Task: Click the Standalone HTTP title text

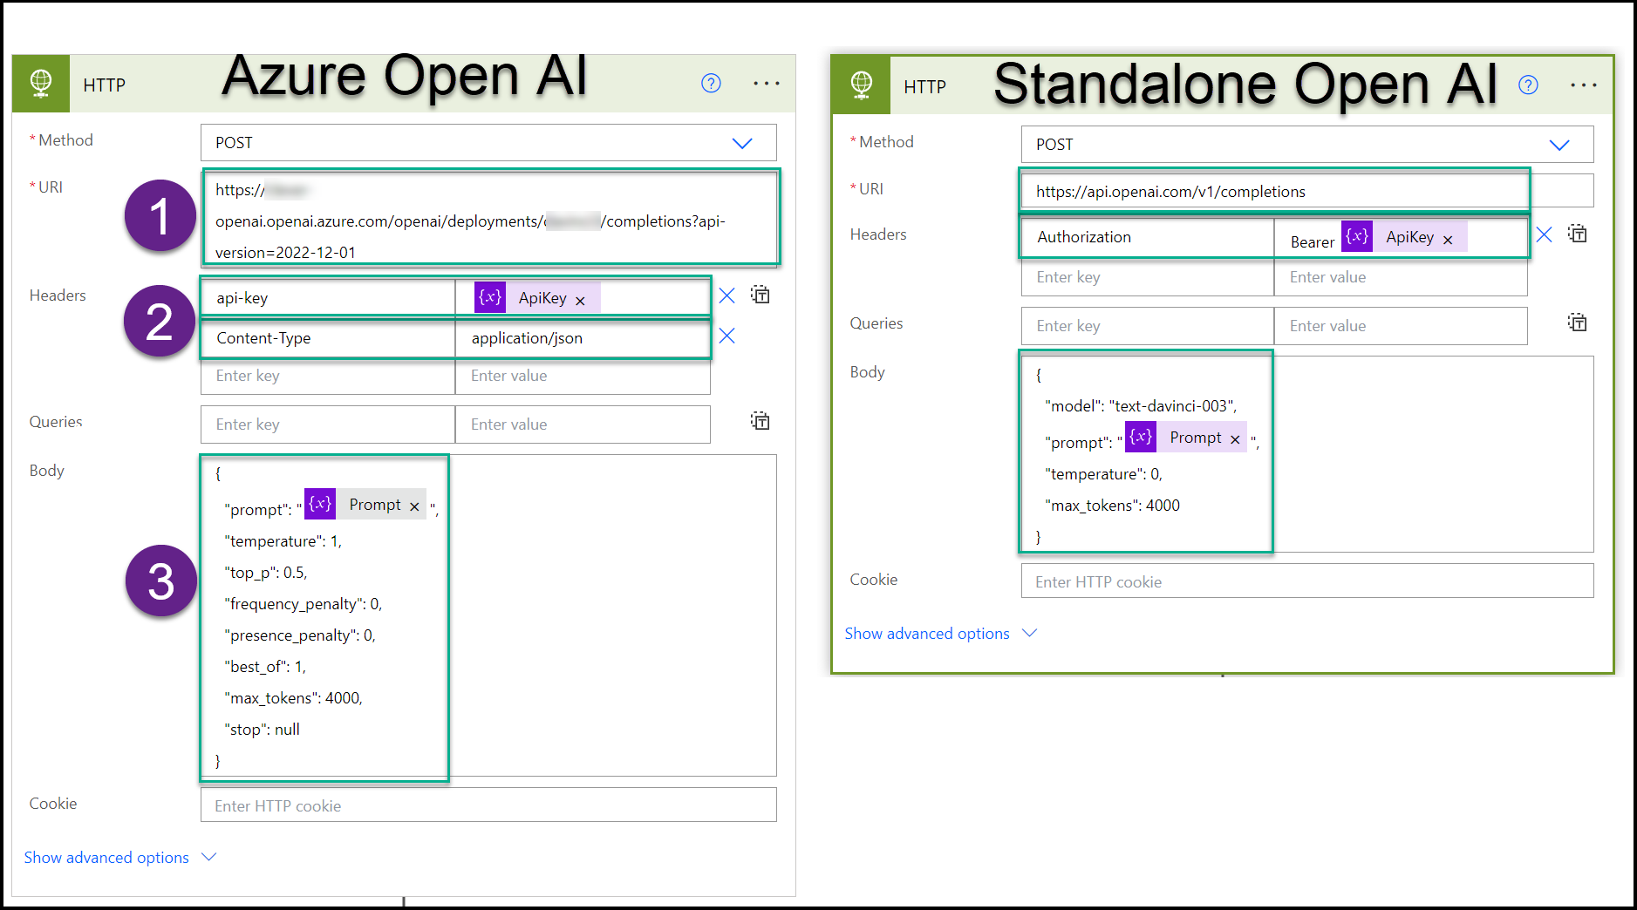Action: pos(925,86)
